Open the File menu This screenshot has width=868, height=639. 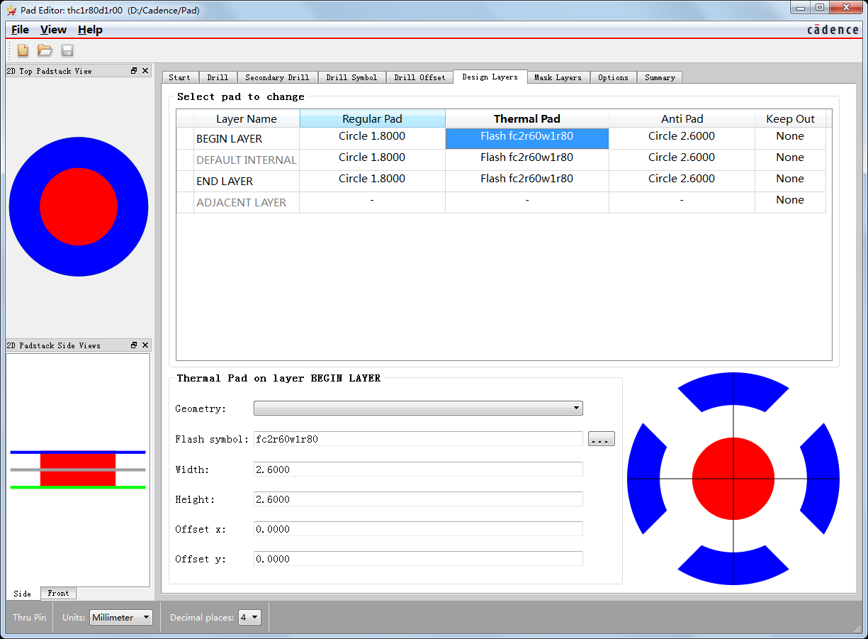(x=21, y=30)
